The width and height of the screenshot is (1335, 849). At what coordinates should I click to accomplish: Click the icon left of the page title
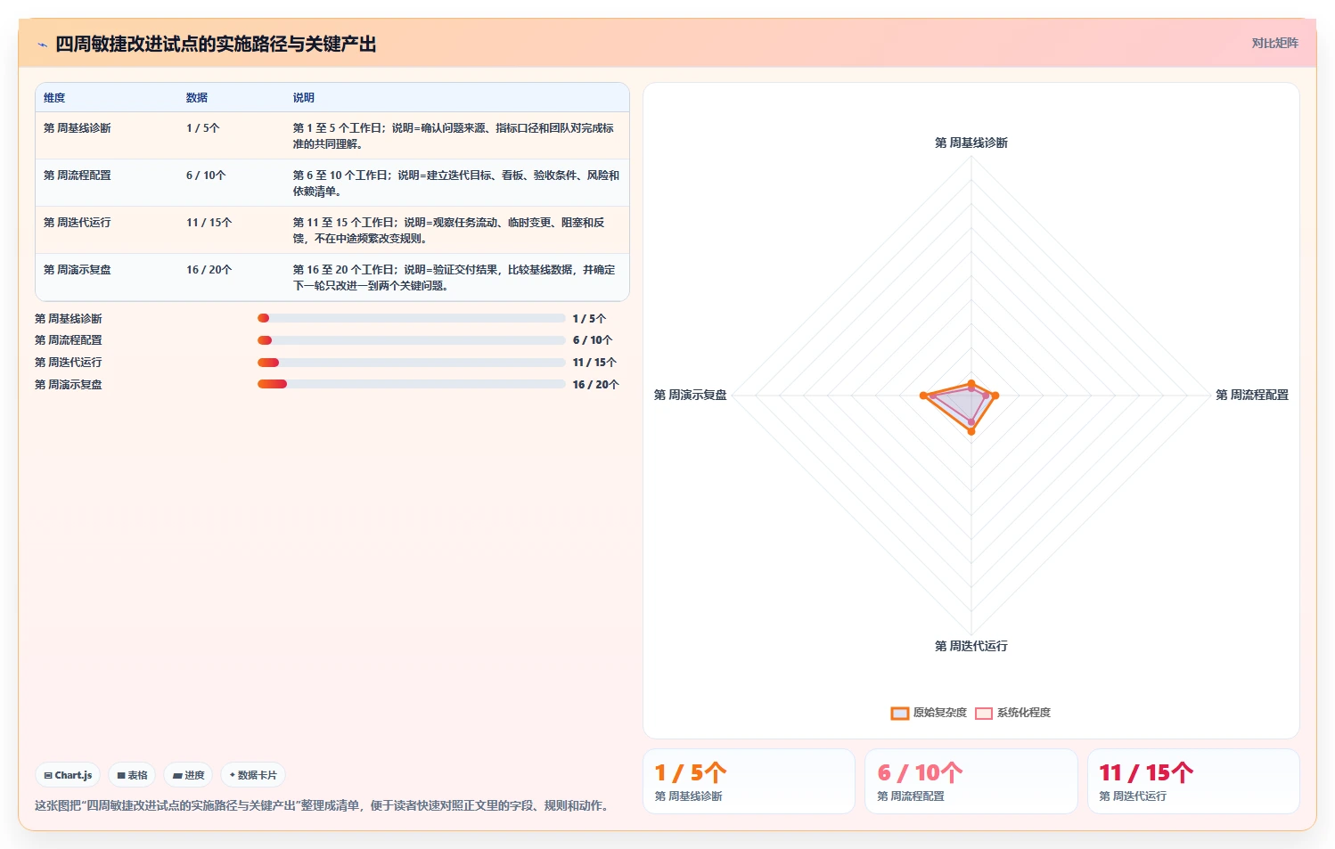point(42,45)
